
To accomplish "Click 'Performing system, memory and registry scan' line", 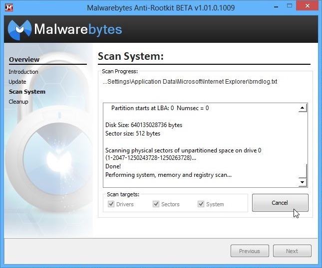I will pyautogui.click(x=168, y=175).
